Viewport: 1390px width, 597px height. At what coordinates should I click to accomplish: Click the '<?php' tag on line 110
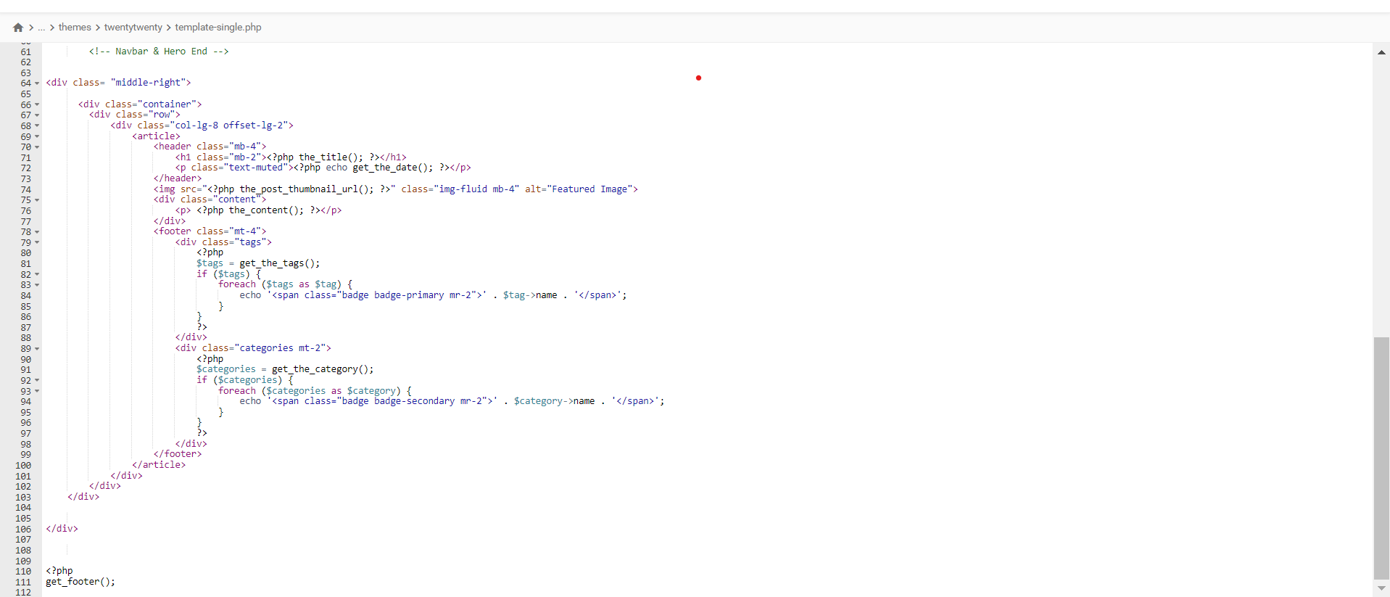59,571
